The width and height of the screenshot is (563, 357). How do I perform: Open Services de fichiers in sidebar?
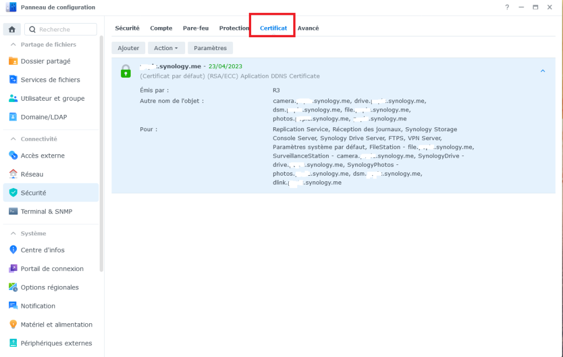[51, 80]
